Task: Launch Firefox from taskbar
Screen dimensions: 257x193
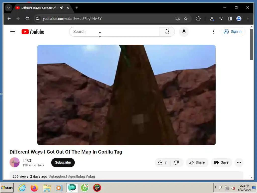Action: point(34,187)
